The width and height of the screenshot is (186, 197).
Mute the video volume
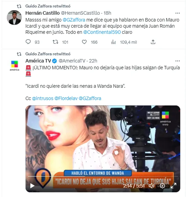coord(152,186)
